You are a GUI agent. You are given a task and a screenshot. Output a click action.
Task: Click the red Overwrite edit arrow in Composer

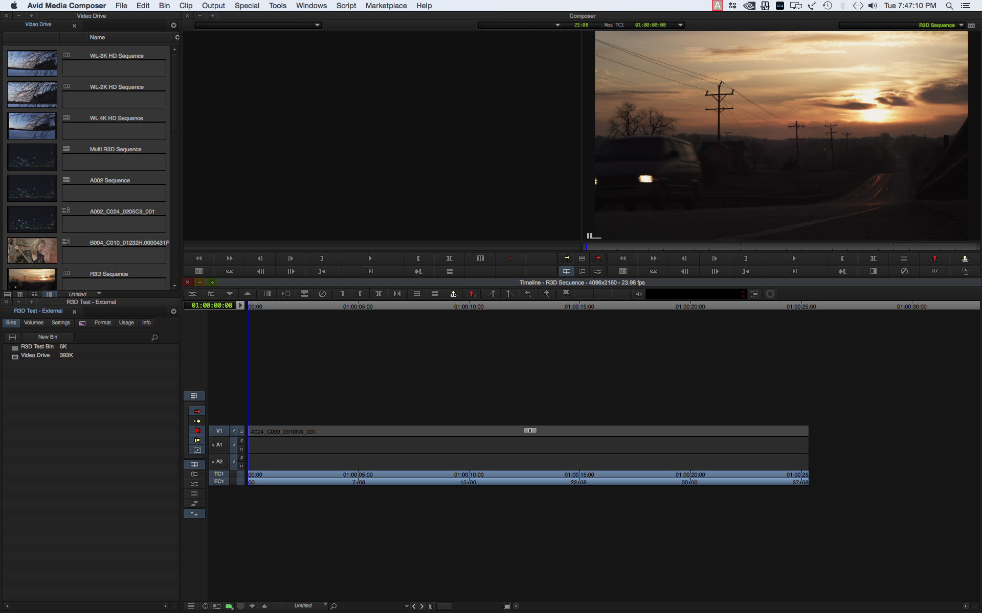(597, 258)
